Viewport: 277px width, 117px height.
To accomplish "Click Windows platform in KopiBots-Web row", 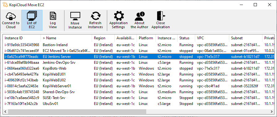I will (x=146, y=68).
